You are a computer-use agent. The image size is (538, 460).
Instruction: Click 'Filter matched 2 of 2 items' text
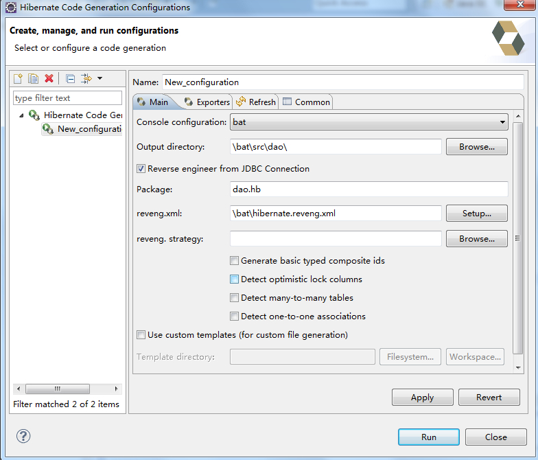[66, 404]
